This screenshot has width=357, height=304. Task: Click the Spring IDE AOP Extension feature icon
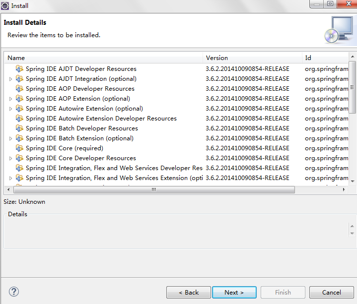coord(19,99)
